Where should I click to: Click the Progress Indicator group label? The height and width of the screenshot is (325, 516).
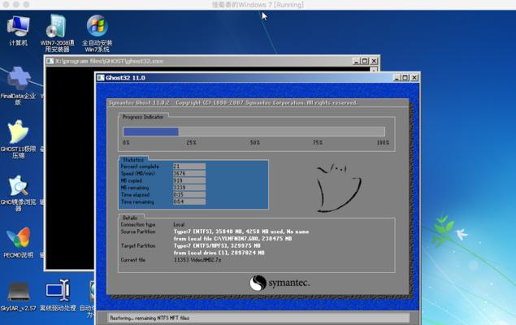(143, 117)
